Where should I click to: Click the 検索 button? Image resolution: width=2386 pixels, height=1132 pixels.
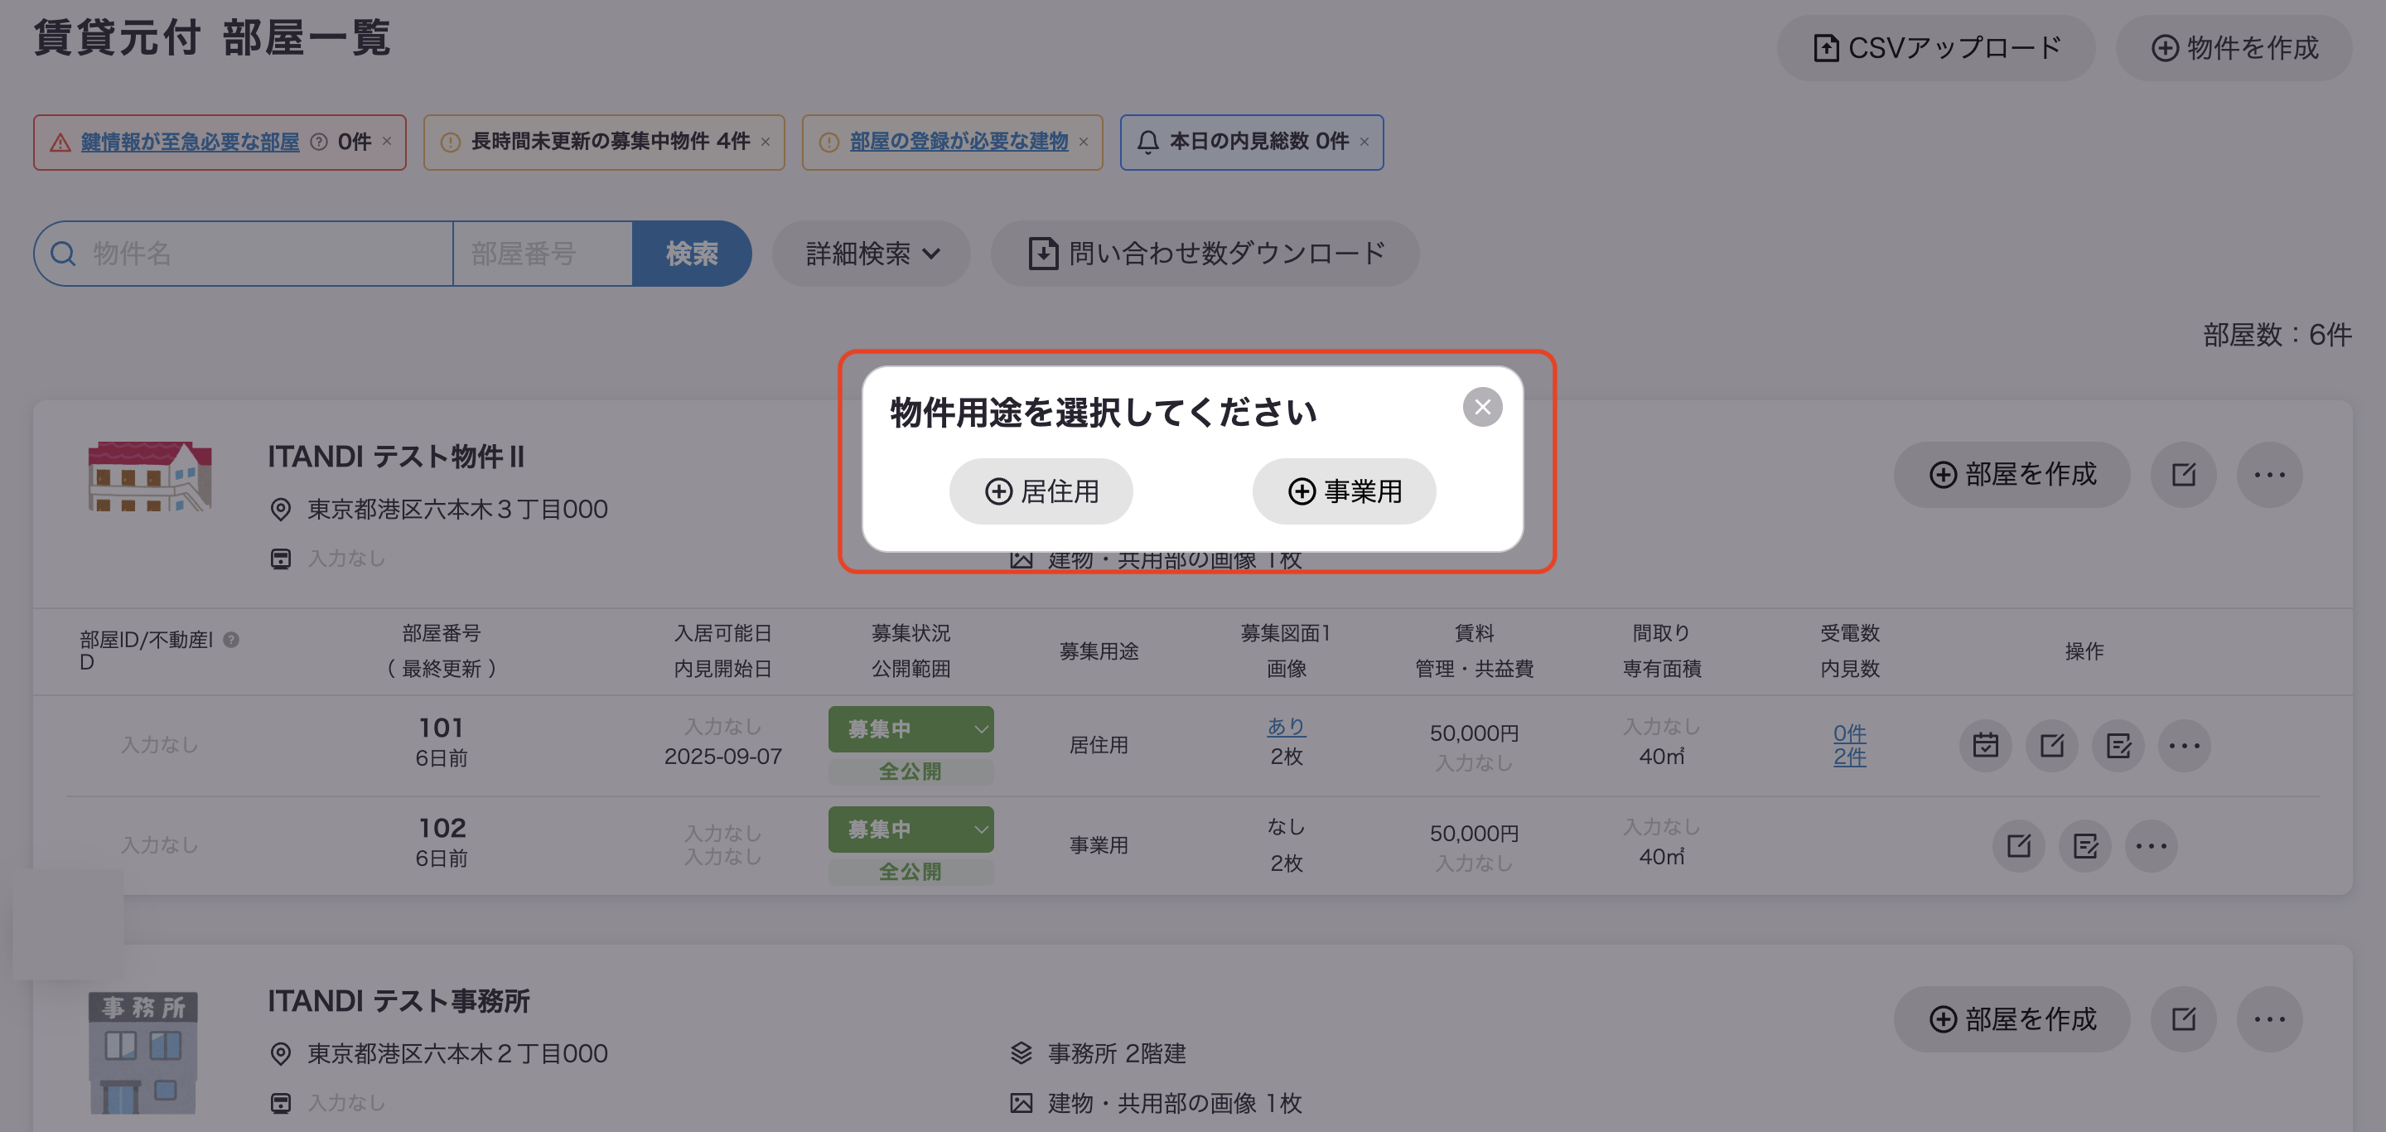click(691, 253)
